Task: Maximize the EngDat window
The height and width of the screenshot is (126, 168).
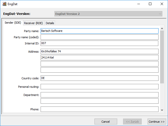Action: click(x=150, y=4)
